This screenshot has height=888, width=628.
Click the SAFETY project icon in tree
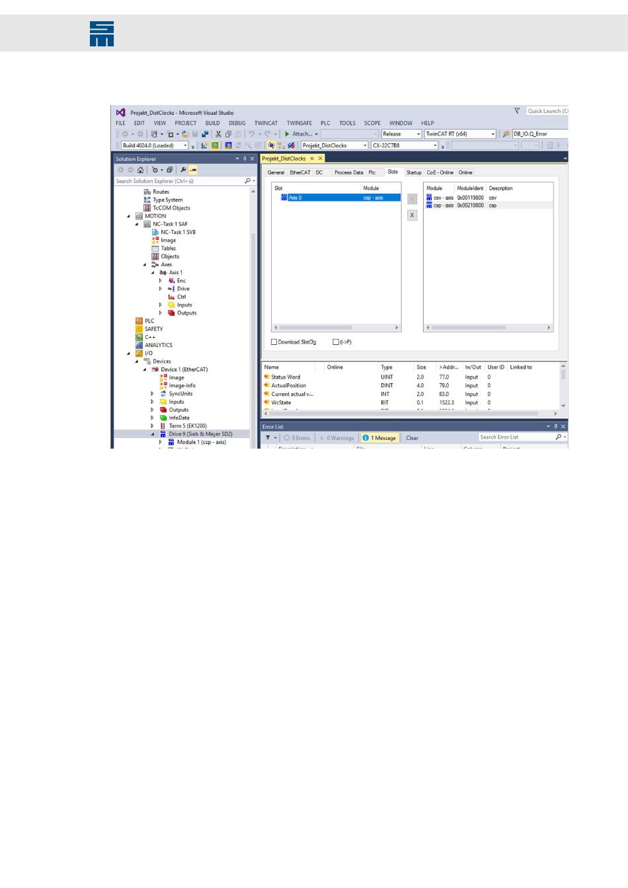coord(139,329)
